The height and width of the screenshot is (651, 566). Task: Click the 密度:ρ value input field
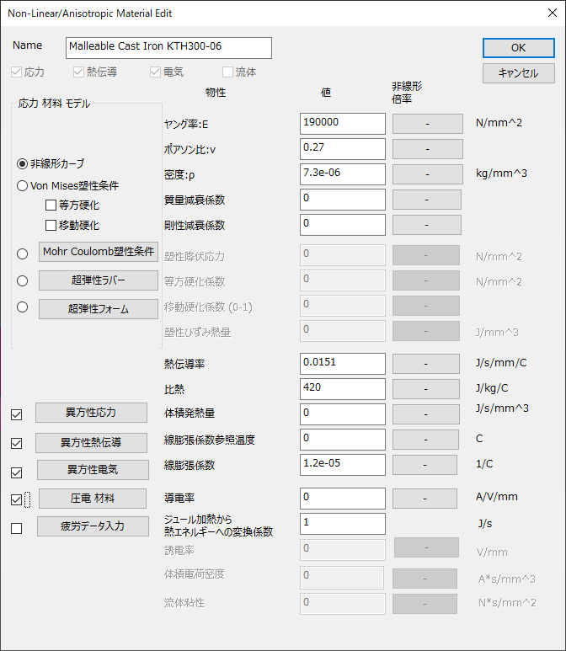click(342, 173)
